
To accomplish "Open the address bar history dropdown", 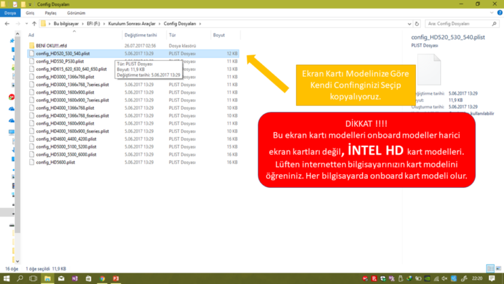I will (x=410, y=23).
